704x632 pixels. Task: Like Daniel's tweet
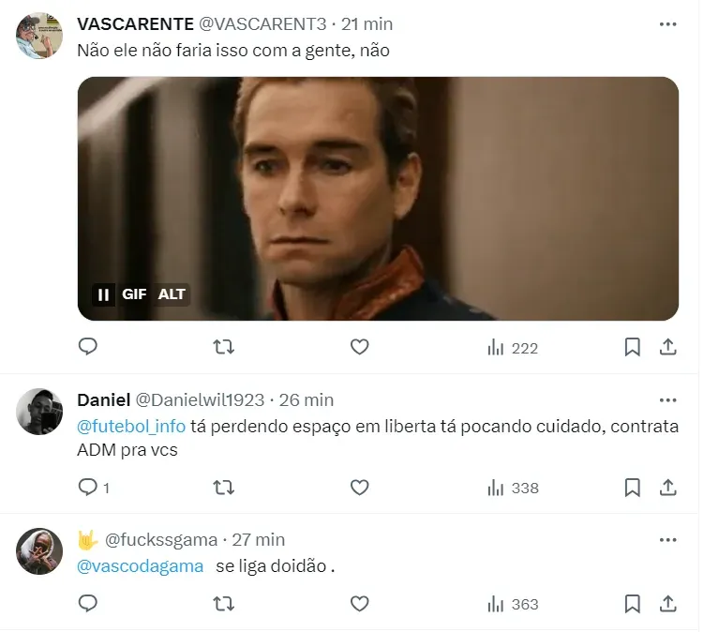tap(359, 488)
